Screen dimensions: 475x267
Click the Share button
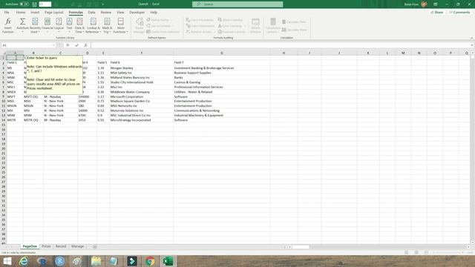(x=437, y=13)
